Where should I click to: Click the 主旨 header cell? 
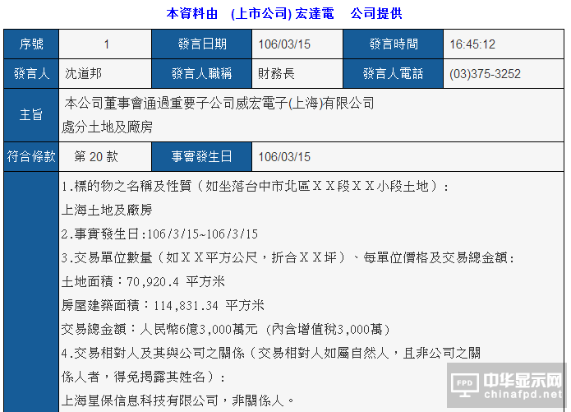coord(31,115)
